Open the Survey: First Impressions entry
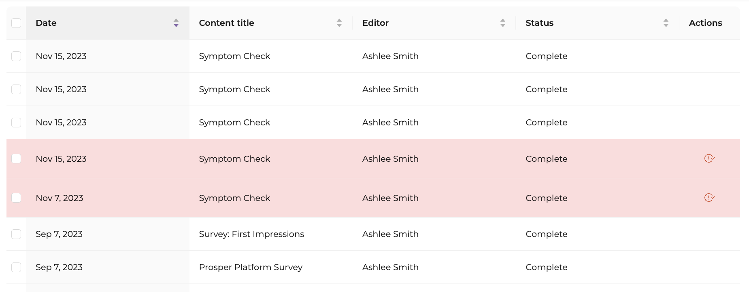The image size is (749, 292). (251, 234)
